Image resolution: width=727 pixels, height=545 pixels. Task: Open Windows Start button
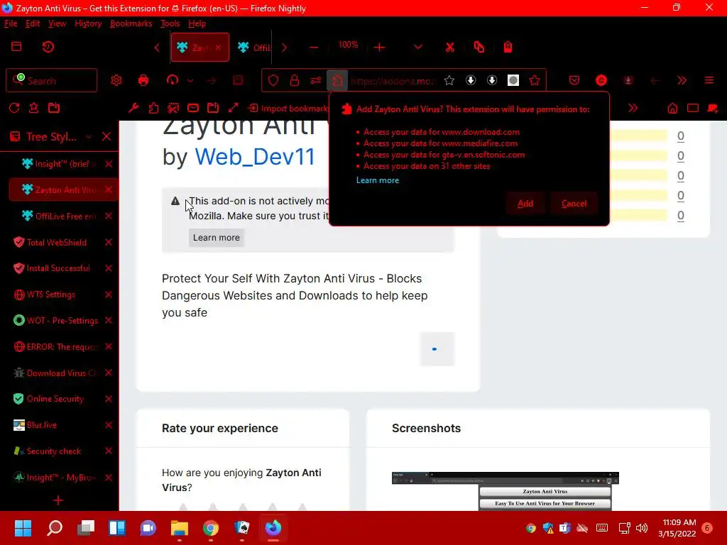(23, 528)
